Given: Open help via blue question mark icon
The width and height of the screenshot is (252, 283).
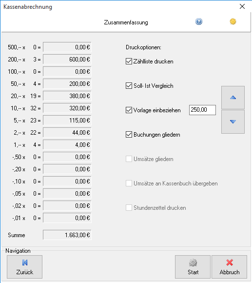Looking at the screenshot, I should pos(199,21).
